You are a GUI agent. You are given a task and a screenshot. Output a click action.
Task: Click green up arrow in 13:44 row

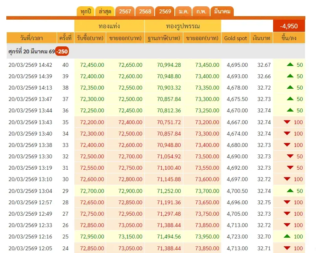290,99
